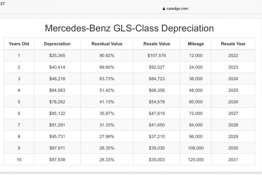Click the 2023 resale year cell
This screenshot has width=262, height=175.
pyautogui.click(x=233, y=67)
